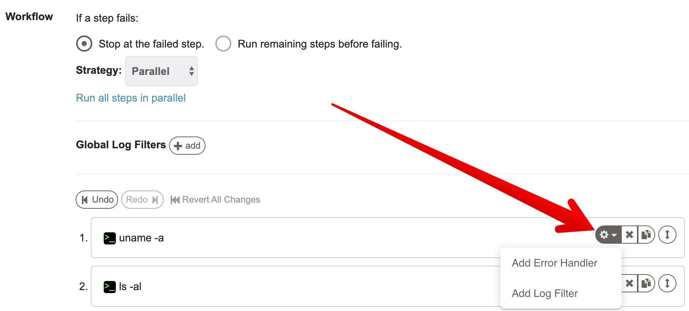The width and height of the screenshot is (689, 311).
Task: Delete the uname -a step with X icon
Action: pos(629,235)
